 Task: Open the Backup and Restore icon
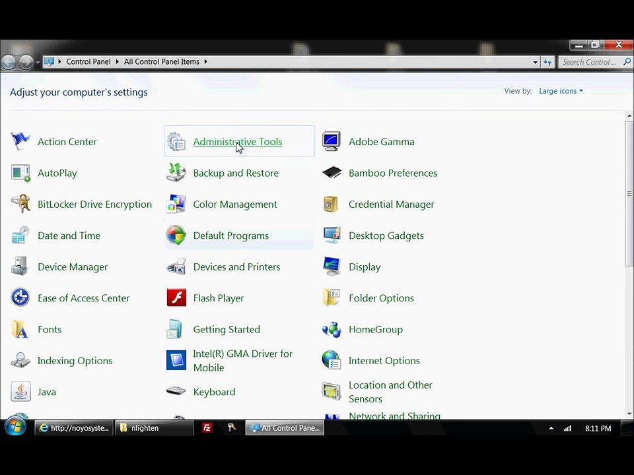tap(176, 173)
